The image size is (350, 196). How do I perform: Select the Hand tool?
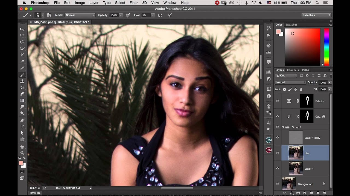pyautogui.click(x=22, y=146)
